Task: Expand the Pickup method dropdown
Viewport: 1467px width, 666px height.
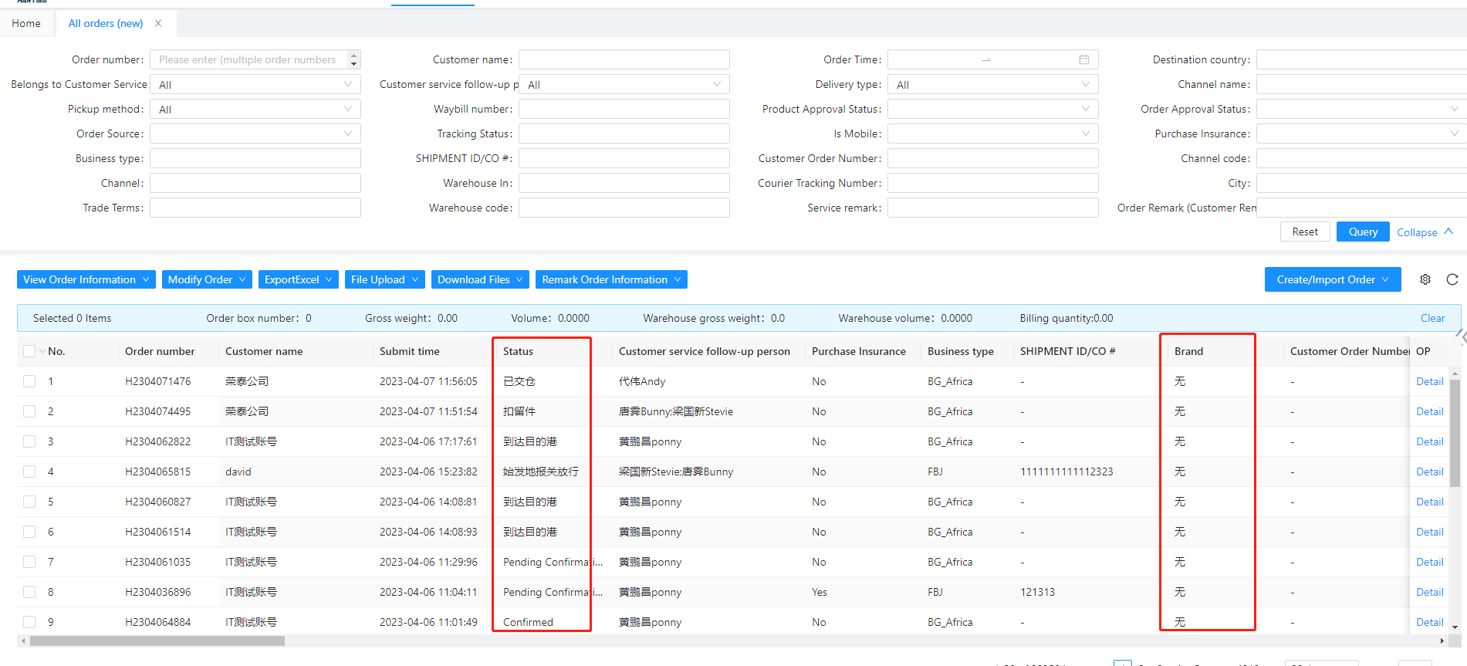Action: (255, 110)
